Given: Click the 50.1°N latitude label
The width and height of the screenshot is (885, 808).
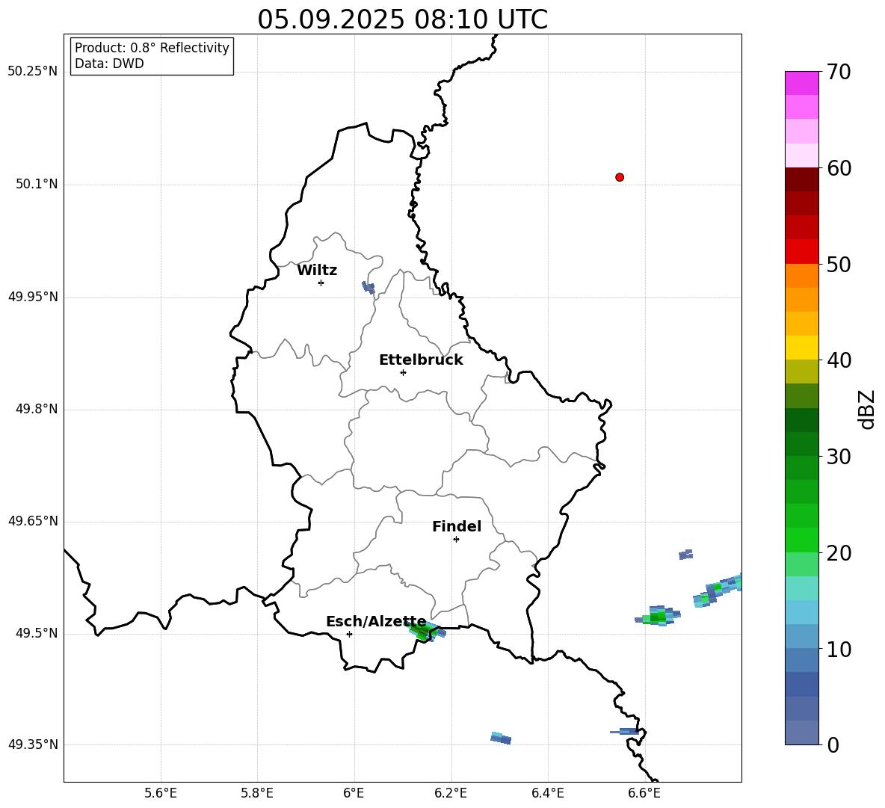Looking at the screenshot, I should 37,184.
